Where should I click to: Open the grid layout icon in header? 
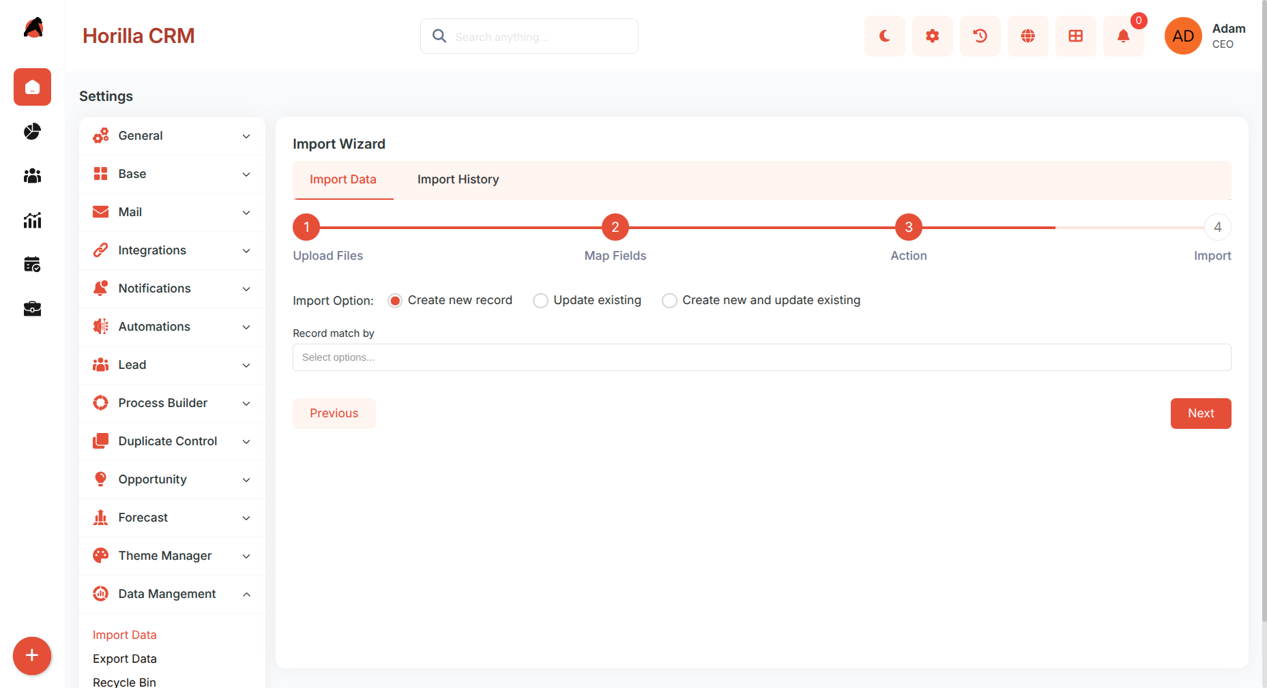click(x=1075, y=36)
